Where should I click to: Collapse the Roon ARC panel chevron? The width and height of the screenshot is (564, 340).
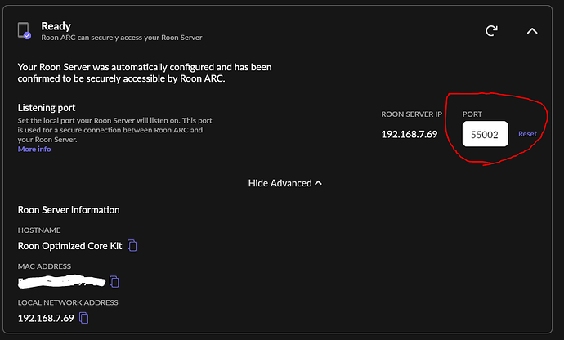(532, 31)
